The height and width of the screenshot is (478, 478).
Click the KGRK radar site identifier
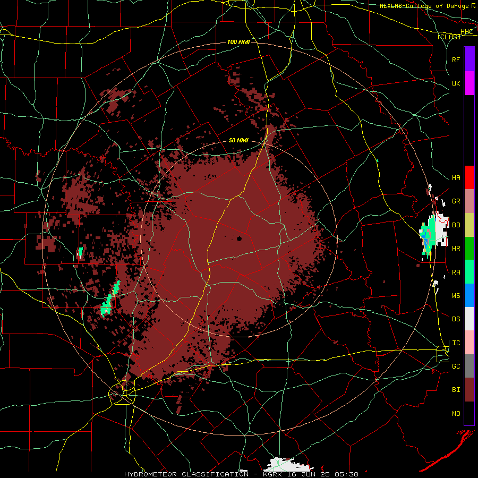tap(272, 474)
